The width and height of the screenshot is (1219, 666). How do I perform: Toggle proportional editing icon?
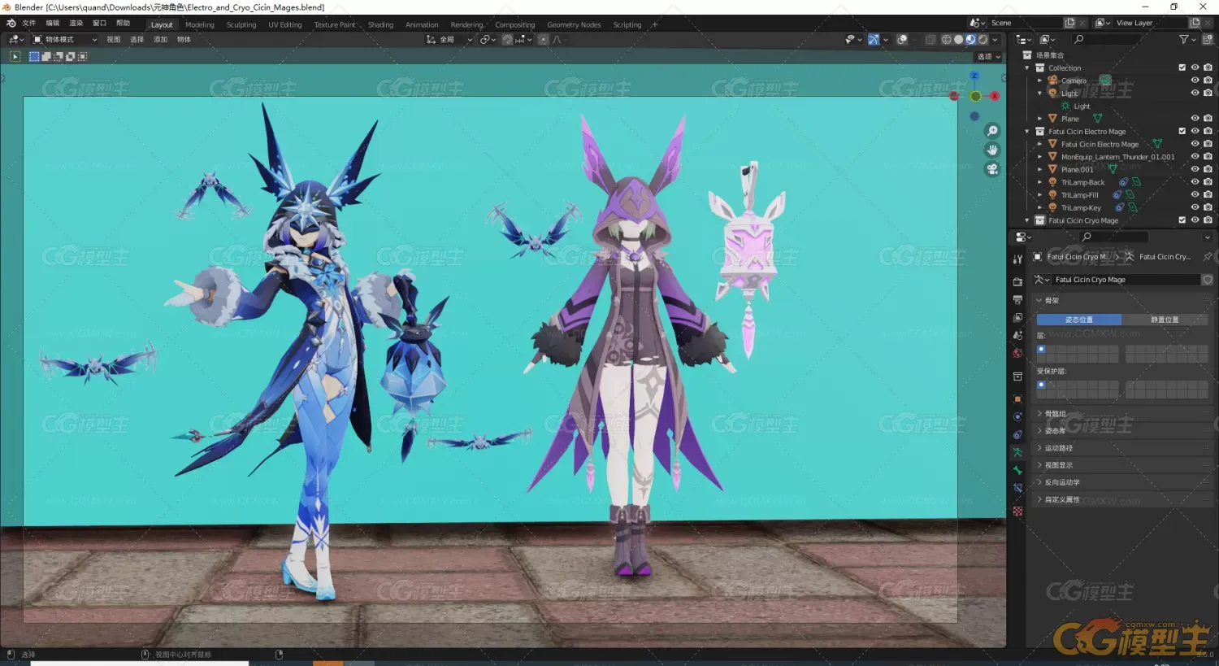point(543,39)
